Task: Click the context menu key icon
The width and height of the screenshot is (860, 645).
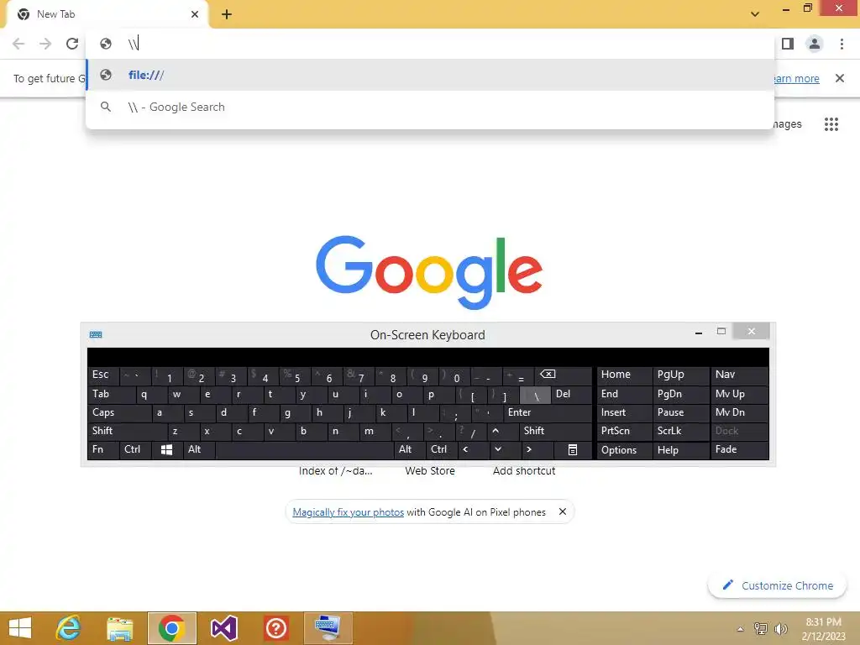Action: pyautogui.click(x=573, y=450)
